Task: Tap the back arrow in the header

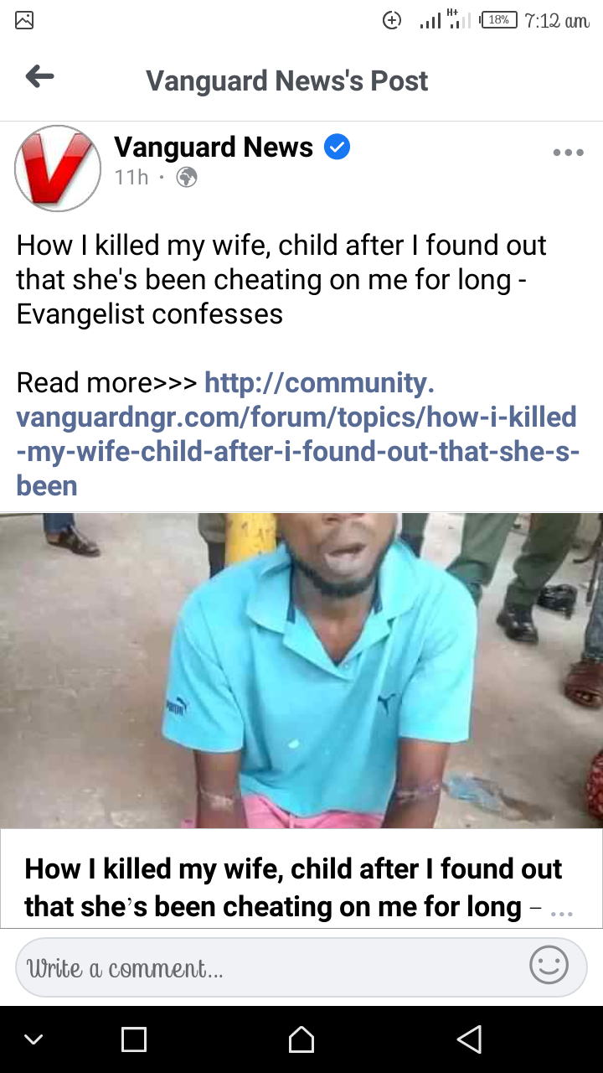Action: 39,77
